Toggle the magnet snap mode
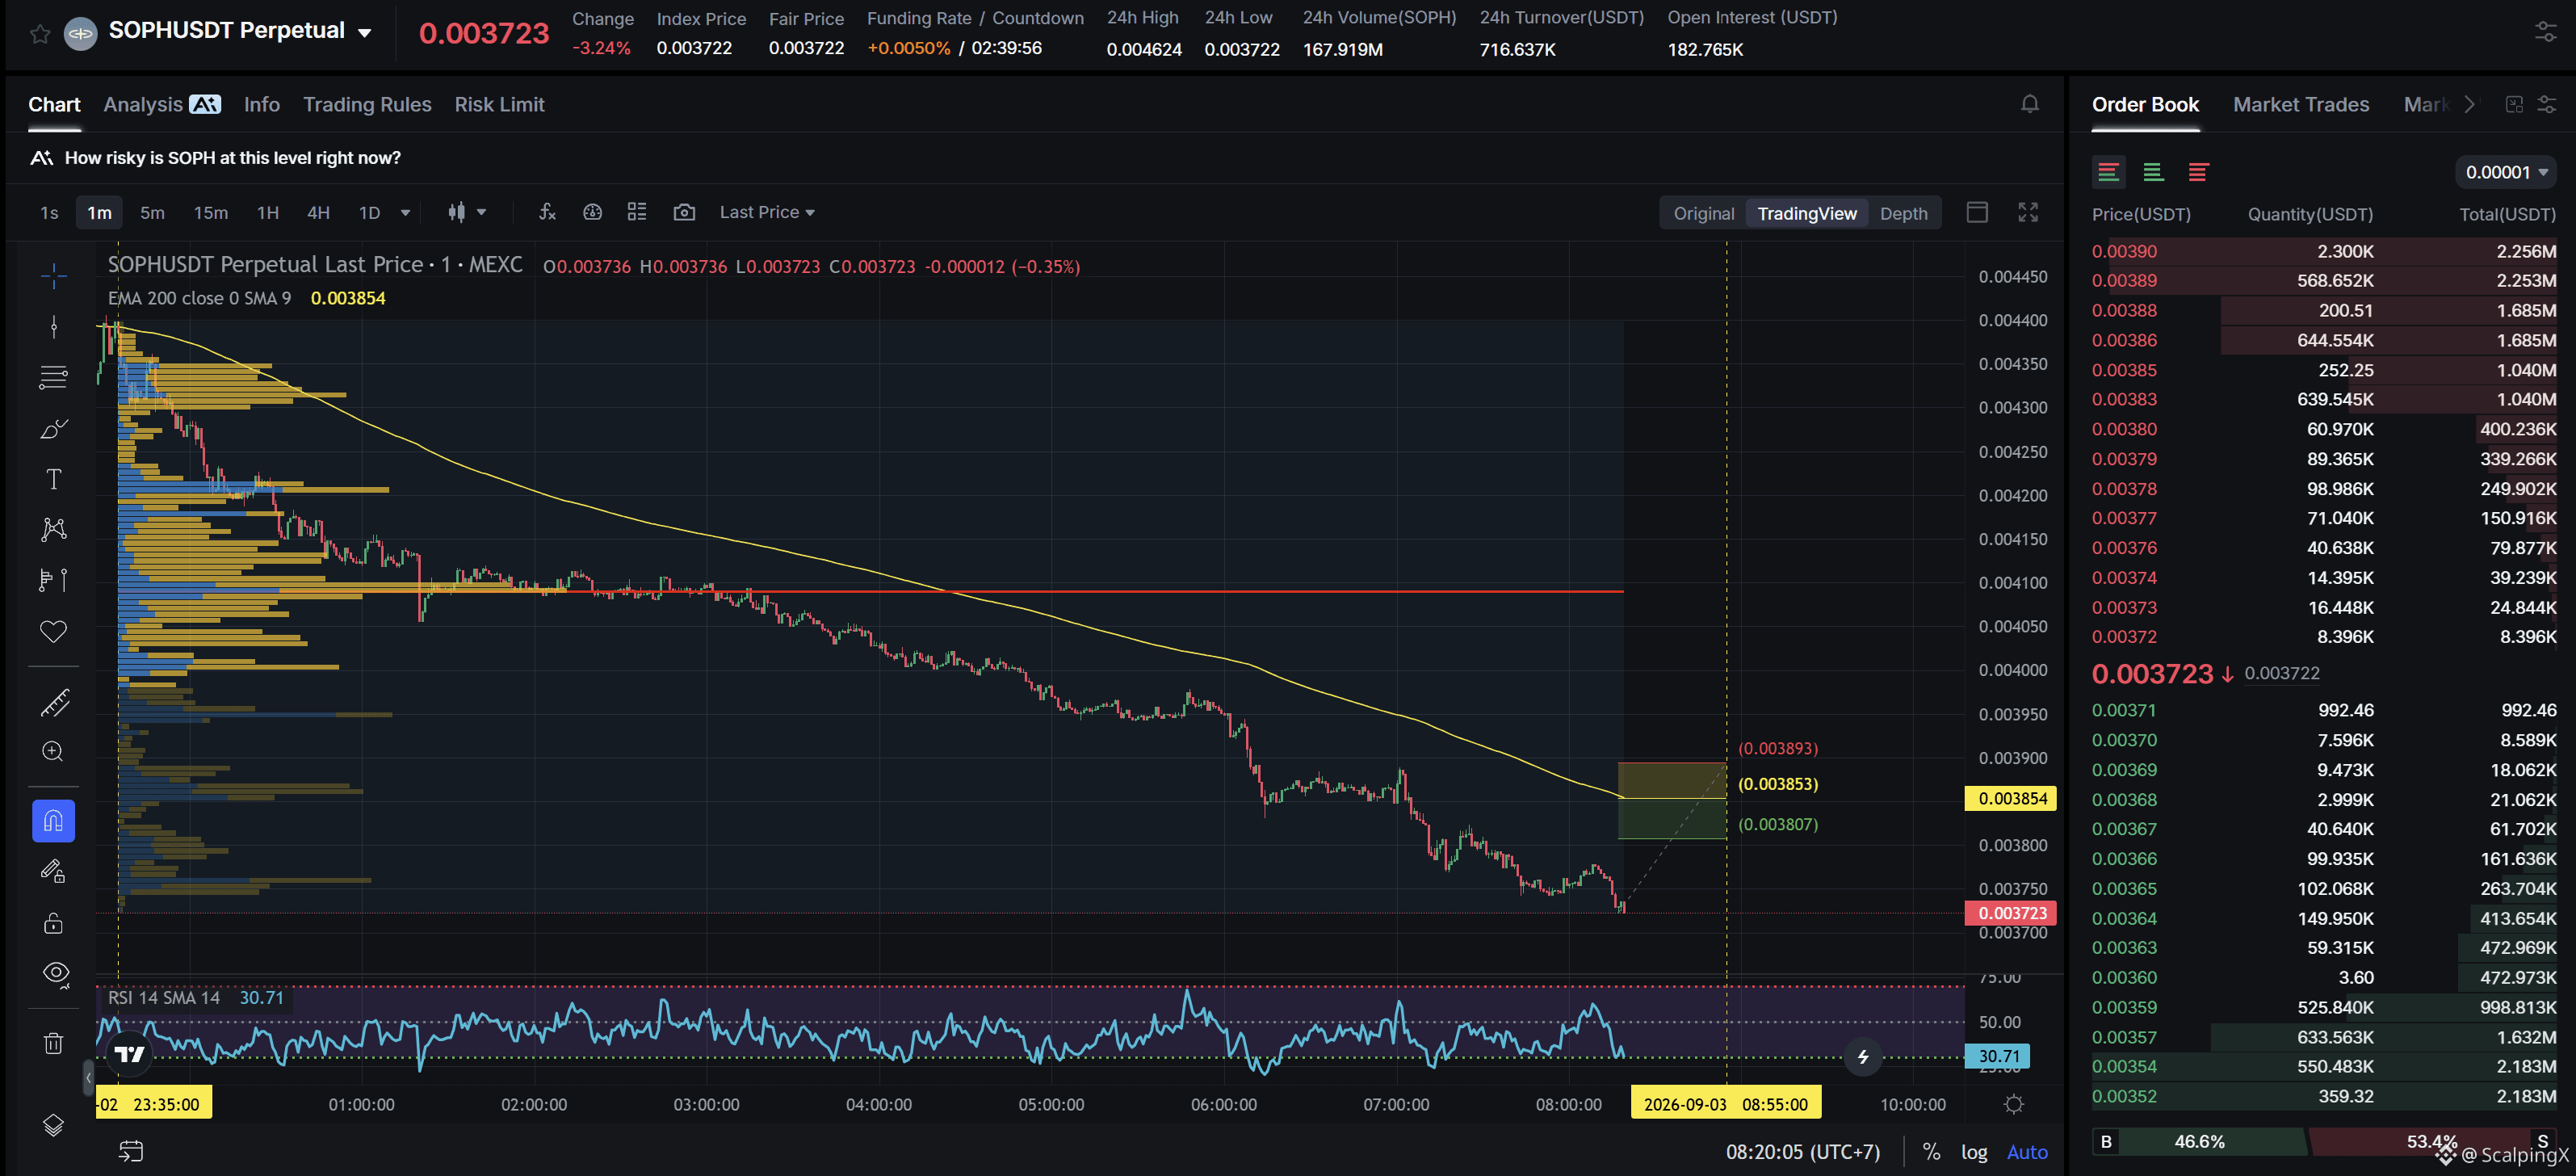Viewport: 2576px width, 1176px height. [x=53, y=821]
